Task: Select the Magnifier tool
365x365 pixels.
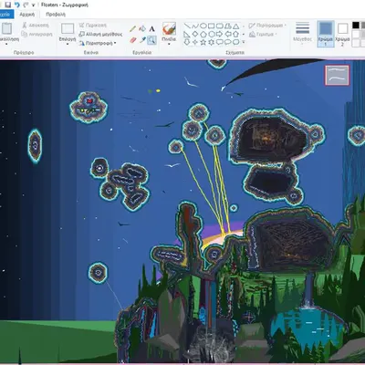Action: (151, 40)
